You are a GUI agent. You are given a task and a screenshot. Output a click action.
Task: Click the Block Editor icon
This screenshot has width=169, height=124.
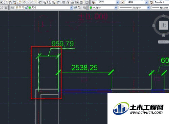point(19,2)
